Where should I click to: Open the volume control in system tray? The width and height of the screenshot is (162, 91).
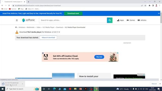(141, 89)
